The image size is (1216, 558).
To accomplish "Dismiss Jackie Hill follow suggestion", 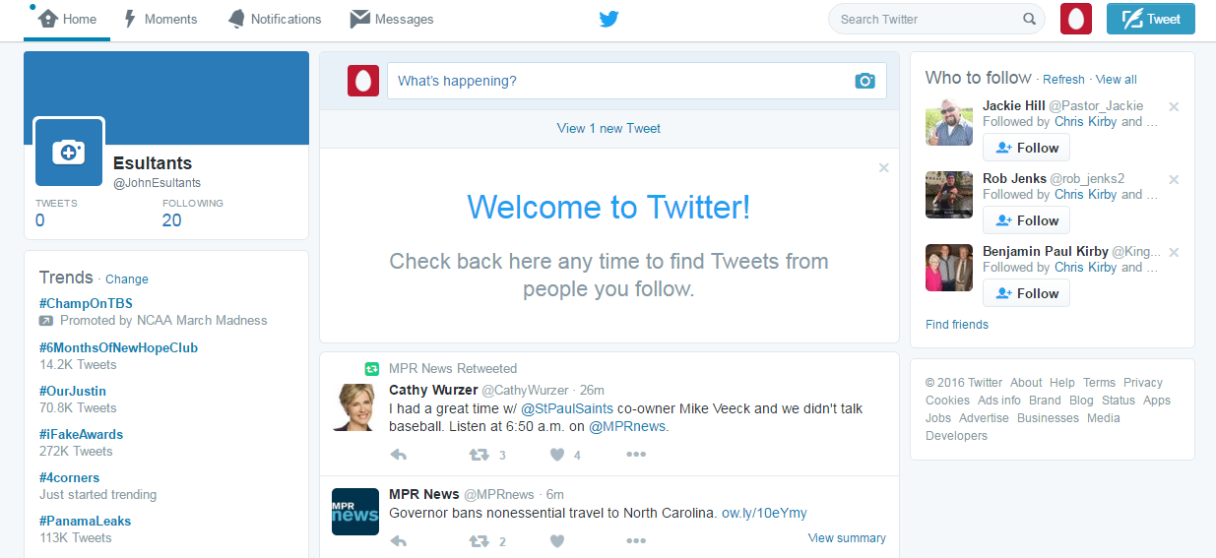I will pyautogui.click(x=1174, y=106).
